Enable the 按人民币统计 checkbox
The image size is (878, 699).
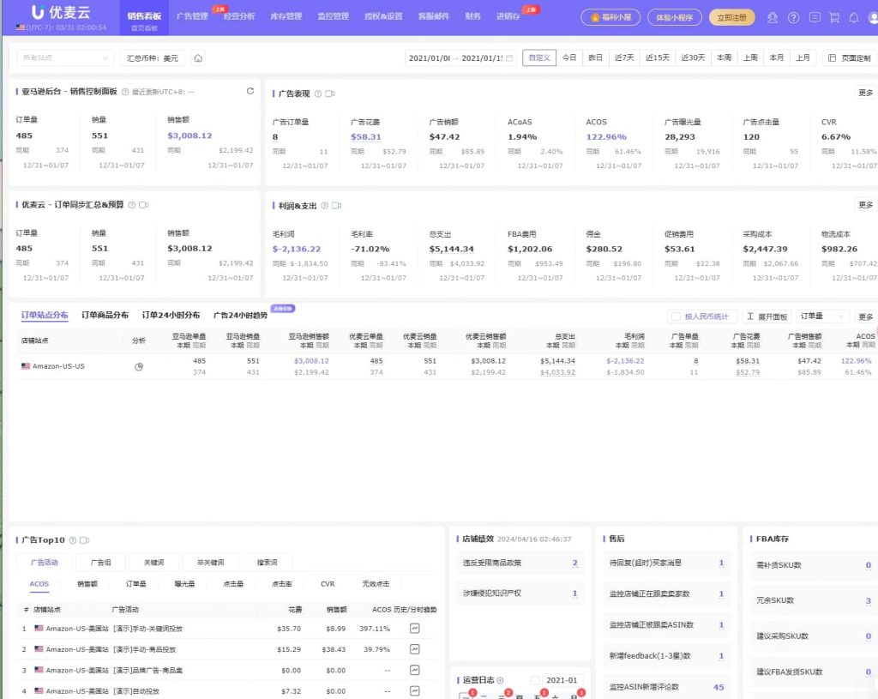[676, 316]
